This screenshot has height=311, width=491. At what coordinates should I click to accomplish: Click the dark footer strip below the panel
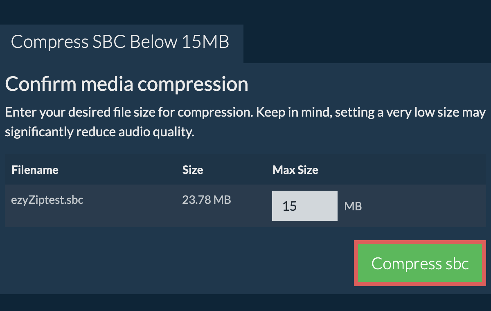(x=245, y=302)
